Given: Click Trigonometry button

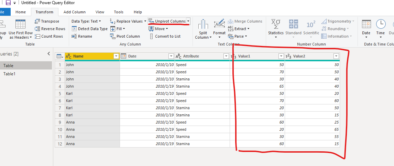Looking at the screenshot, I should (338, 21).
